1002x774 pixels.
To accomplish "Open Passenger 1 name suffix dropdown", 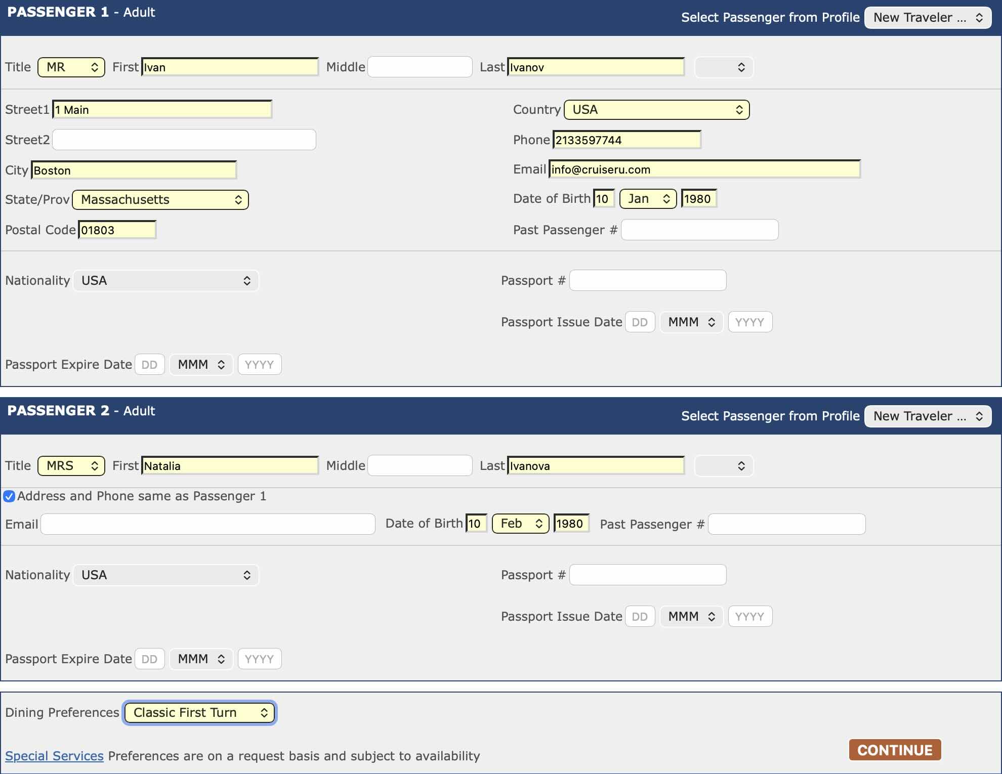I will [724, 67].
